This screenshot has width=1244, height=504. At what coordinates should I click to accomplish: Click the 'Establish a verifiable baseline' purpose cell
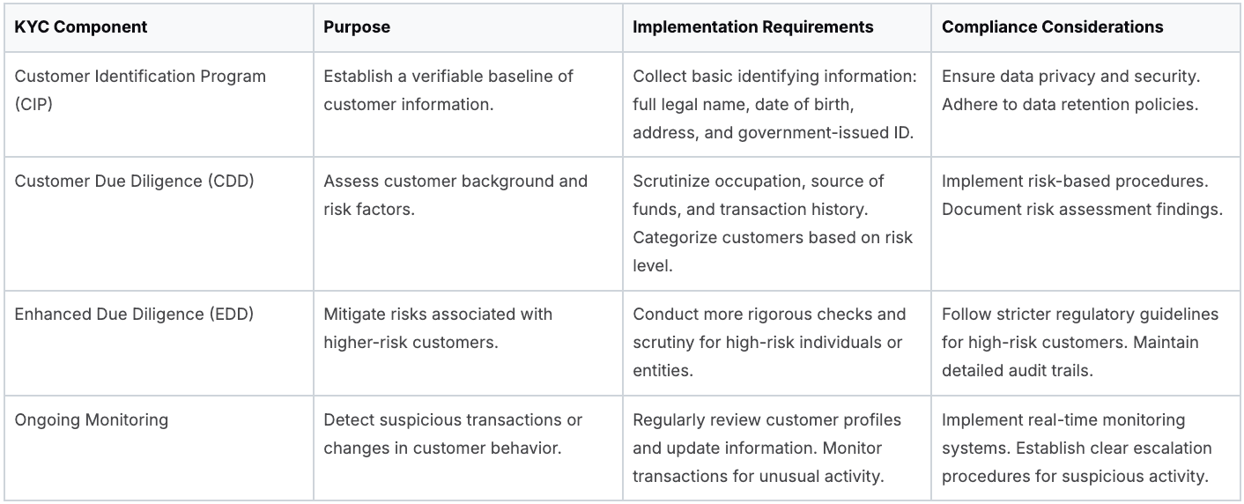[x=448, y=90]
